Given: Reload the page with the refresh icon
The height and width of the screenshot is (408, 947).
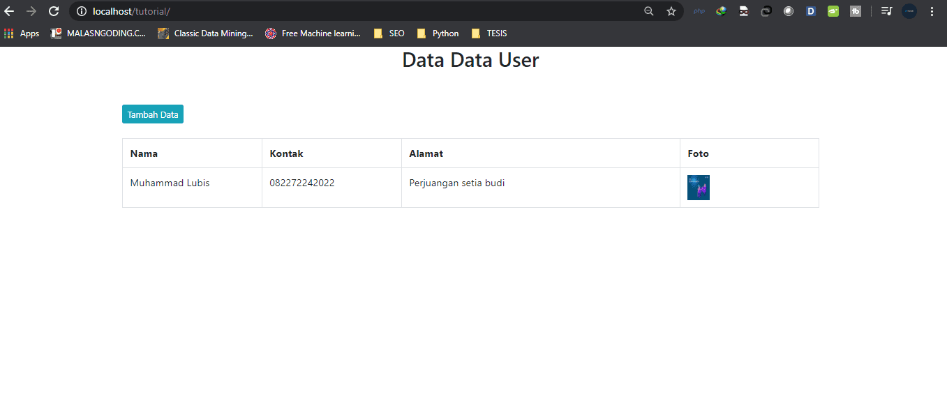Looking at the screenshot, I should (x=54, y=11).
